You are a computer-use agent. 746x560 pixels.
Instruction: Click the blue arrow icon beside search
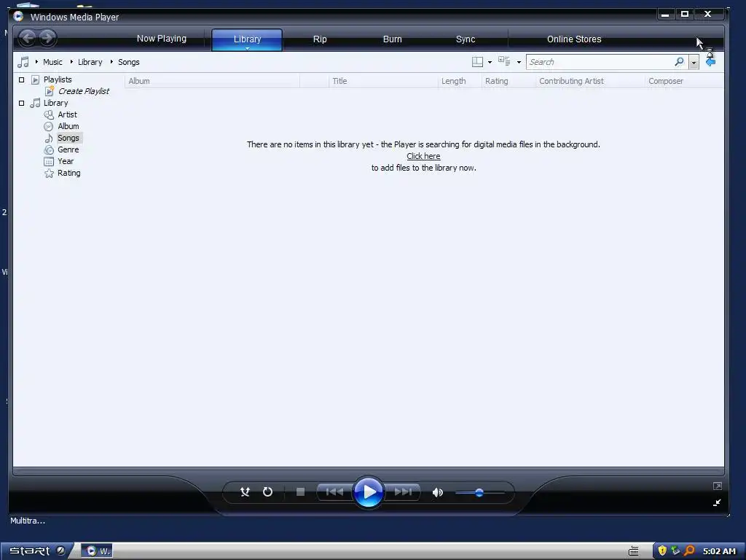711,62
